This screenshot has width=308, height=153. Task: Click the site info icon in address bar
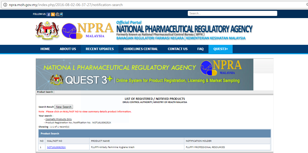coord(5,5)
